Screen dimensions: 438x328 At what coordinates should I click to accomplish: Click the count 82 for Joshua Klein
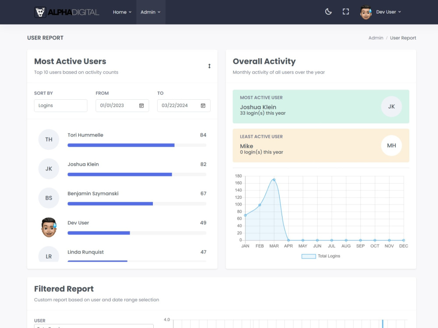[203, 164]
